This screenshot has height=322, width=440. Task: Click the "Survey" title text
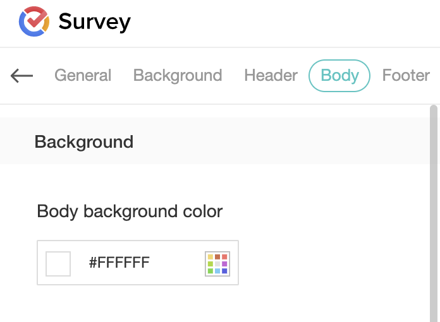click(95, 22)
